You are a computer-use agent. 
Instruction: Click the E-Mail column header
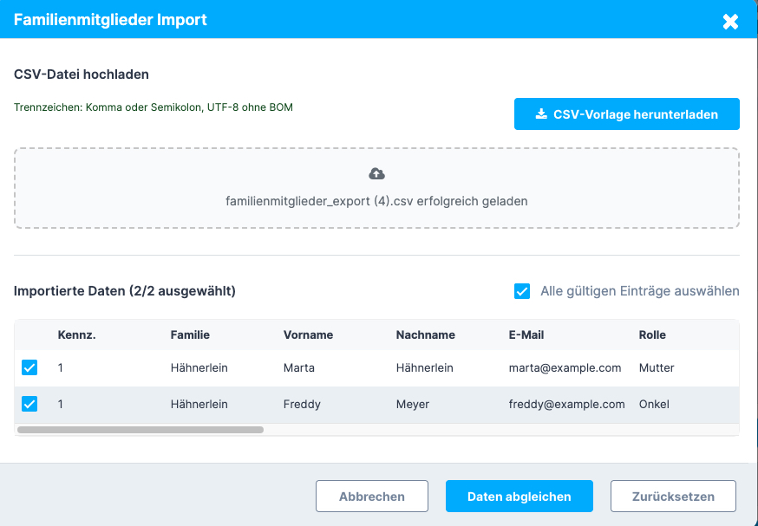[526, 334]
